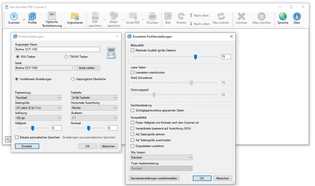Open the Über info icon
Viewport: 315px width, 186px height.
(x=297, y=16)
